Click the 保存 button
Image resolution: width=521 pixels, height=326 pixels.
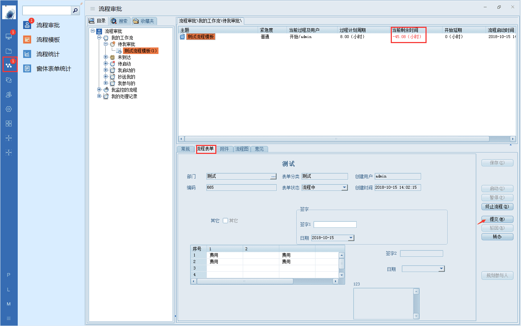click(497, 163)
